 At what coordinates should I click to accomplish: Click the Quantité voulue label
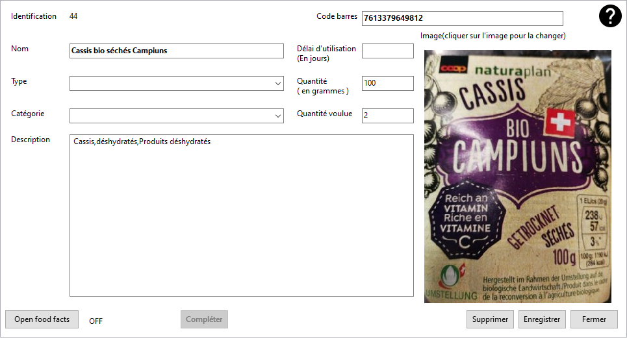tap(324, 114)
